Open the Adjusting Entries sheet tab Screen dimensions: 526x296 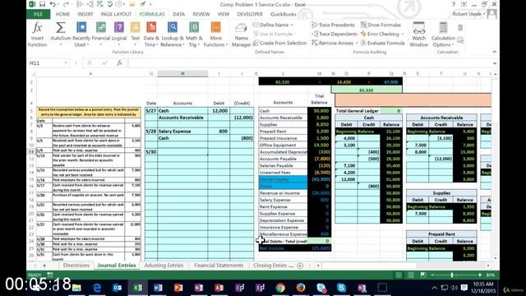click(164, 265)
